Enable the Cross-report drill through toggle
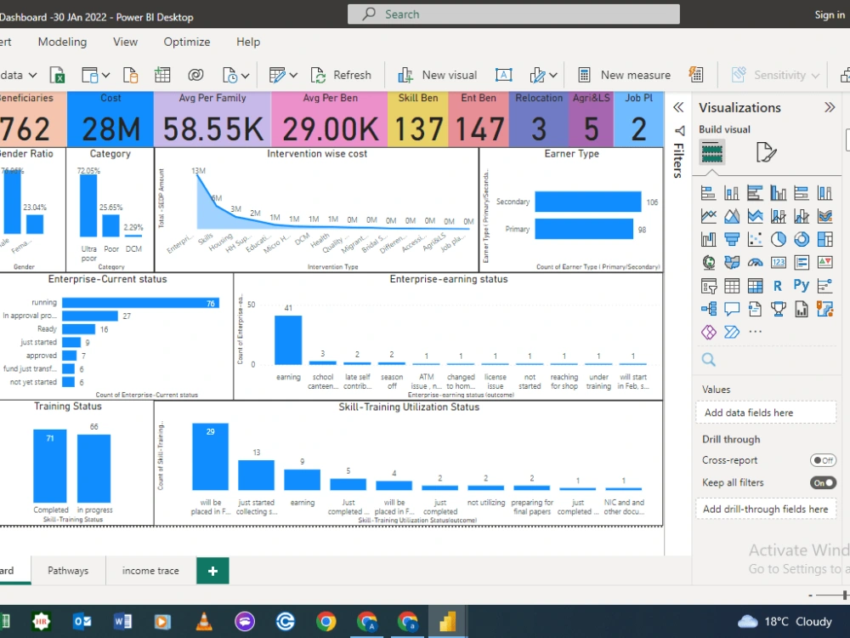The height and width of the screenshot is (638, 850). pos(823,459)
